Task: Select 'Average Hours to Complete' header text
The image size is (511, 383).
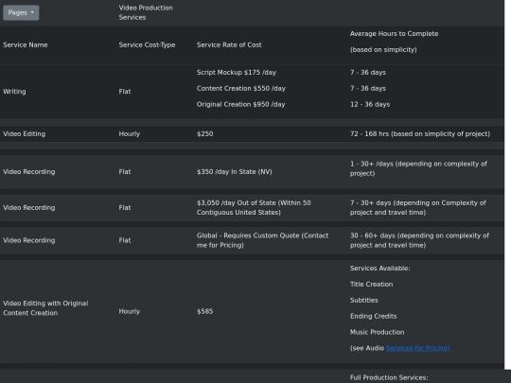Action: (394, 34)
